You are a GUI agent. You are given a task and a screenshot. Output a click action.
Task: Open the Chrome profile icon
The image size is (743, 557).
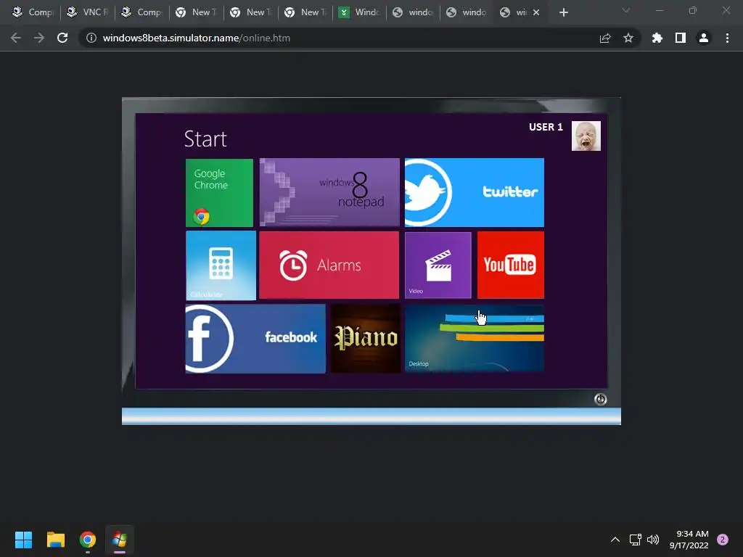(704, 38)
